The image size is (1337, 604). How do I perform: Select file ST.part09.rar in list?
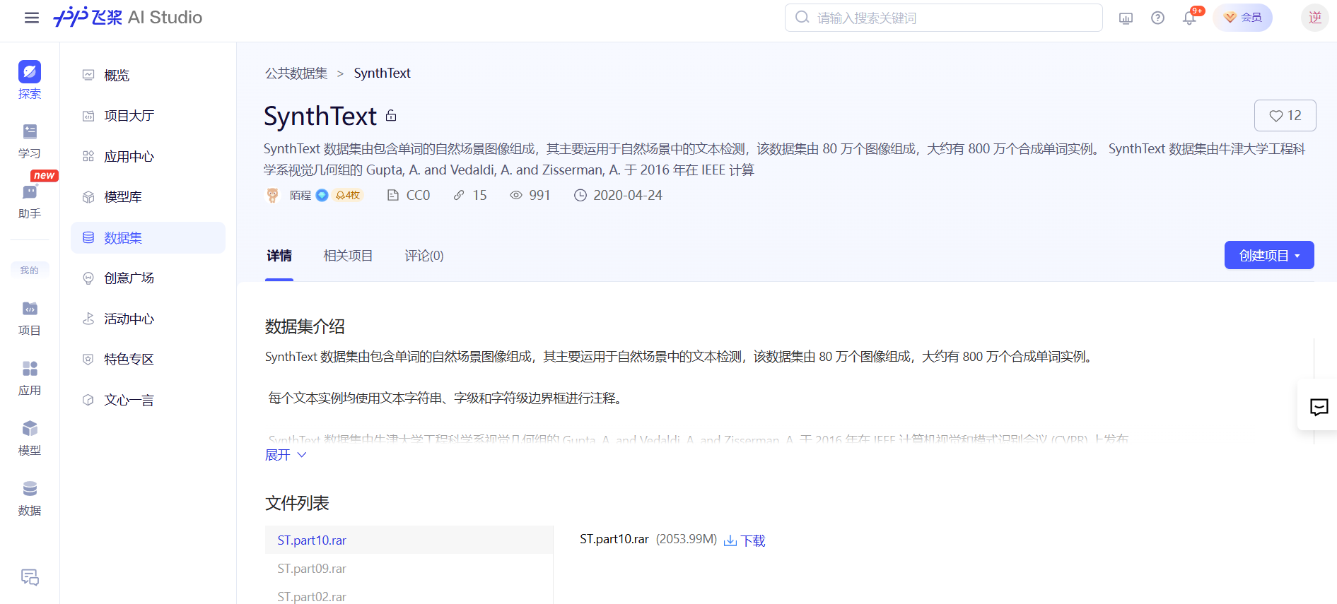(409, 569)
